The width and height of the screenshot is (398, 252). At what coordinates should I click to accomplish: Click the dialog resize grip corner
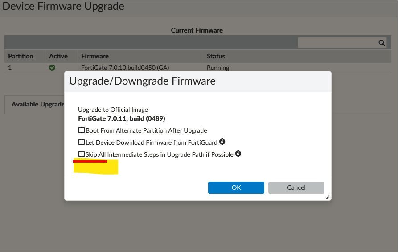pos(328,197)
